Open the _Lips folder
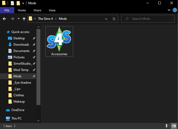178x129 pixels. [x=17, y=89]
